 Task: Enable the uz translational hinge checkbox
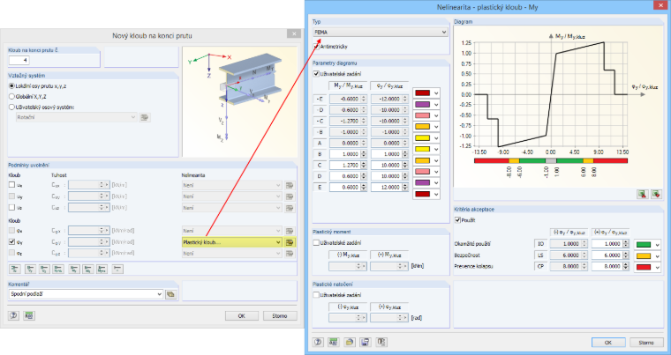point(12,207)
